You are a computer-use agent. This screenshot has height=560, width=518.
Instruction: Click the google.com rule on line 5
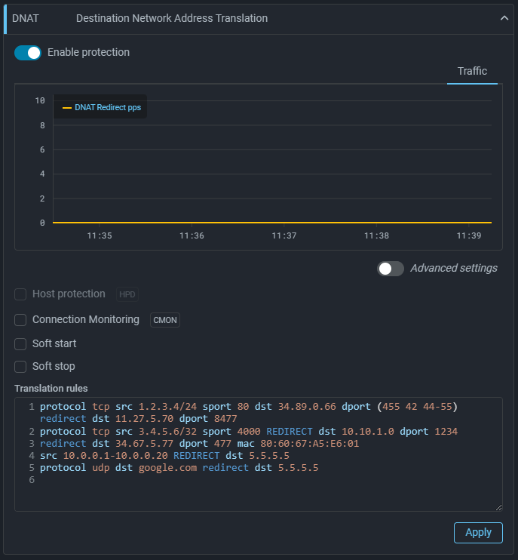click(167, 468)
